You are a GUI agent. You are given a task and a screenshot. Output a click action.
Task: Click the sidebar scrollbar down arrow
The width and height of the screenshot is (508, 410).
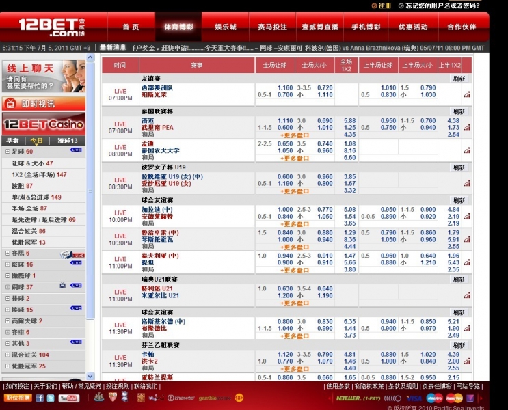(90, 376)
